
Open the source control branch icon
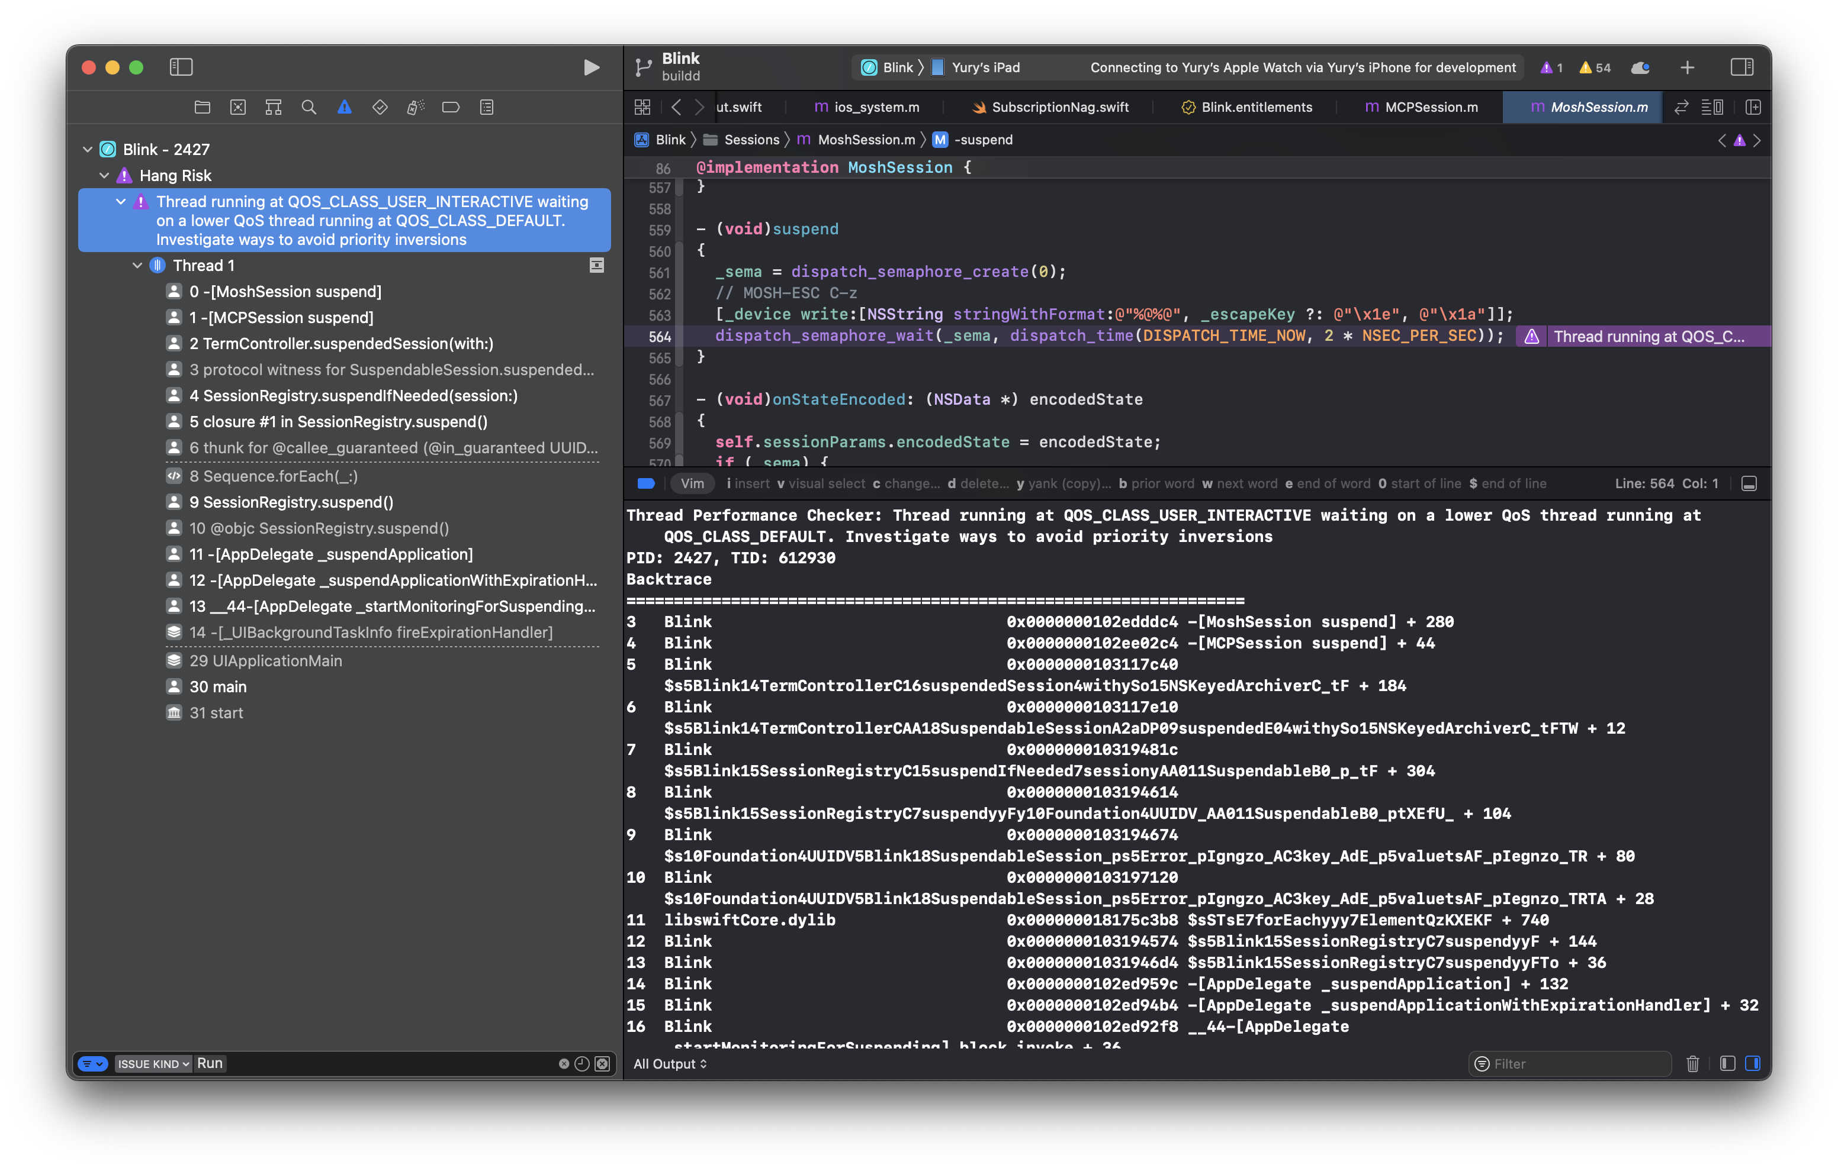click(x=642, y=67)
